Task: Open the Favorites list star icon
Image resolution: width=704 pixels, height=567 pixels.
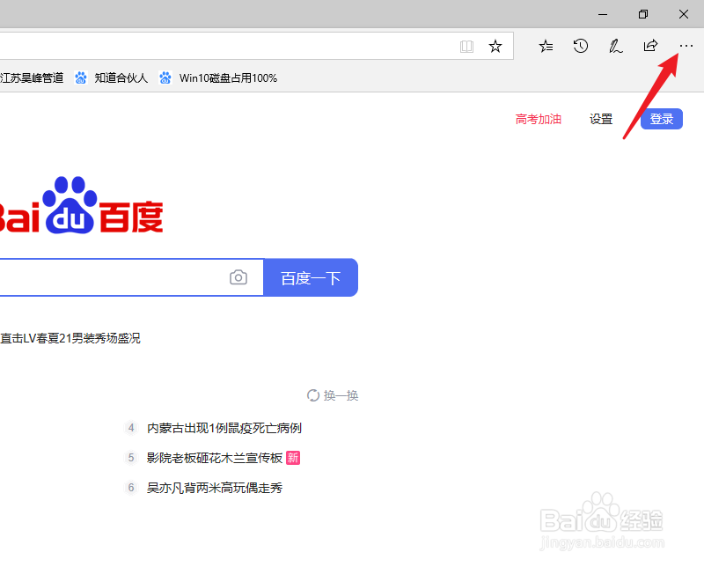Action: pyautogui.click(x=546, y=46)
